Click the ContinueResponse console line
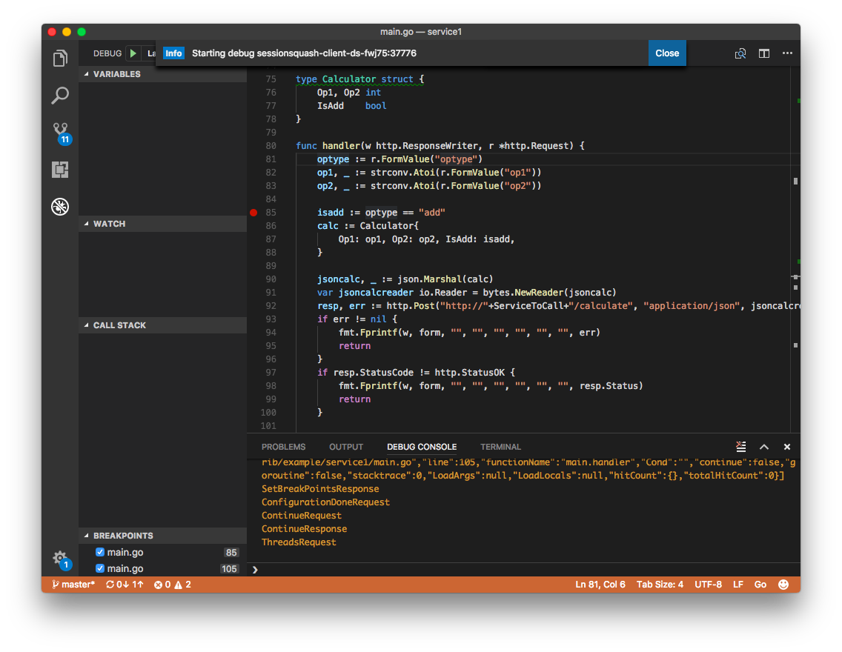 [x=304, y=528]
